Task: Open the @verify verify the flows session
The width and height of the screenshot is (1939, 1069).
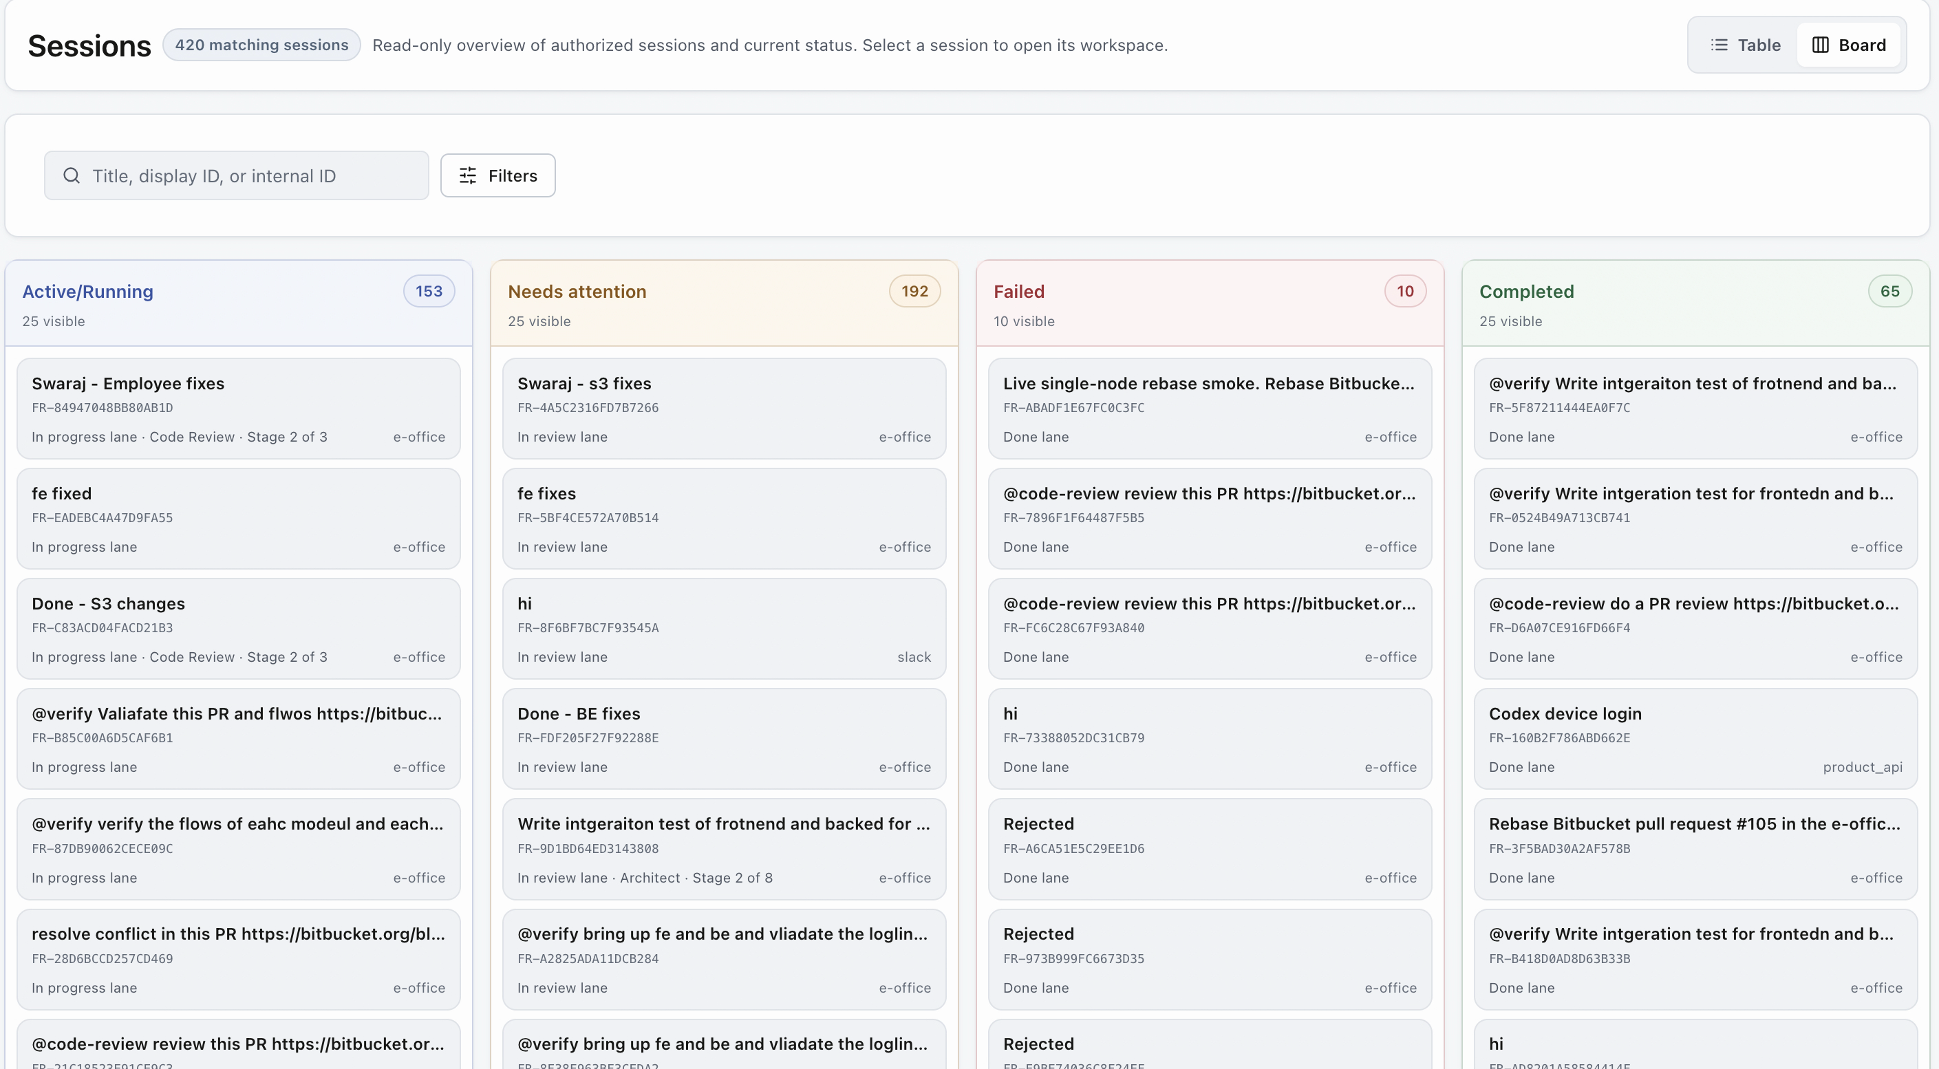Action: tap(239, 850)
